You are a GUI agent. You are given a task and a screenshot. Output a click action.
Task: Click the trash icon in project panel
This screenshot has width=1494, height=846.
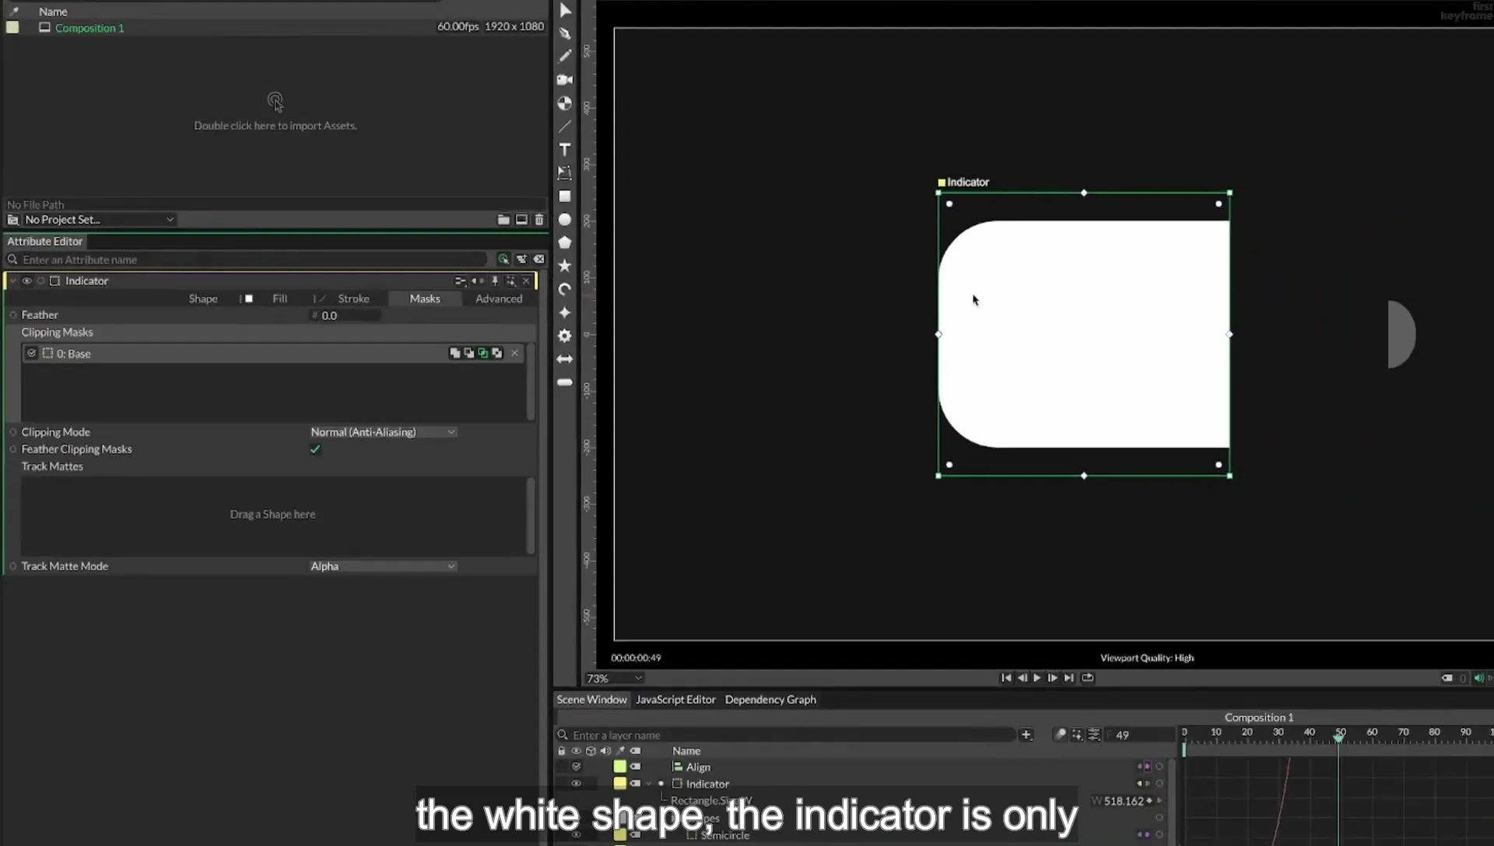pos(539,220)
